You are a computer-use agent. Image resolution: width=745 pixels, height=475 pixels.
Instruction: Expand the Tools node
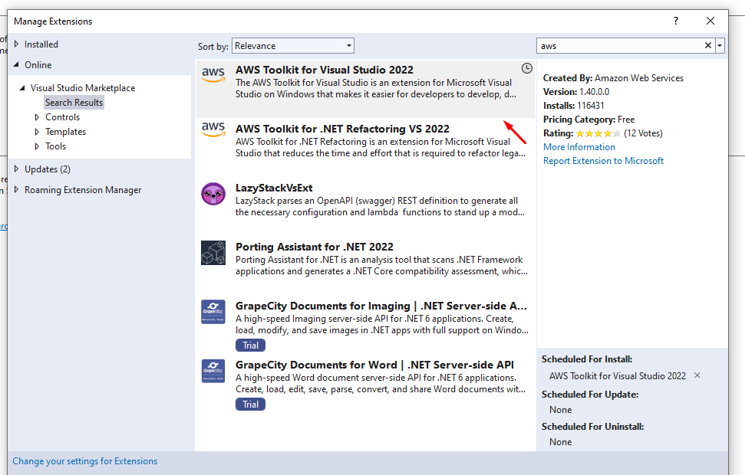(x=37, y=146)
